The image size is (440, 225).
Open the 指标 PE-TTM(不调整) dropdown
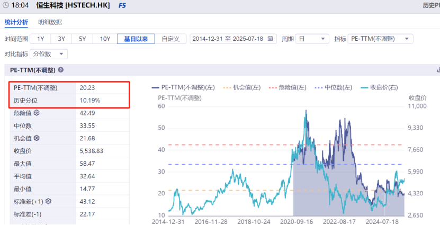click(380, 39)
